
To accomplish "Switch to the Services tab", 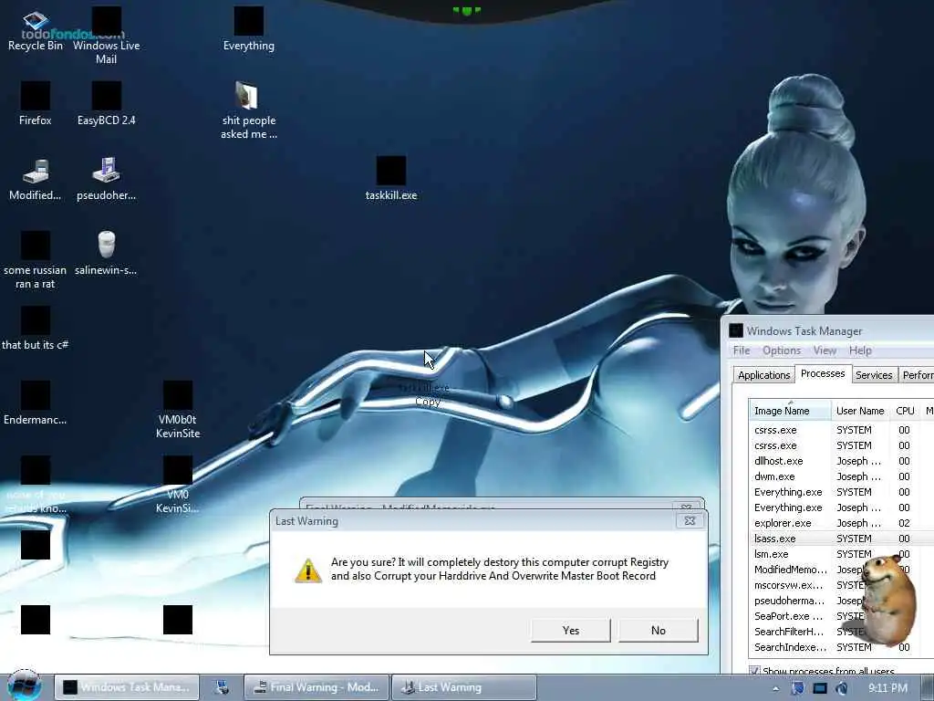I will (874, 375).
